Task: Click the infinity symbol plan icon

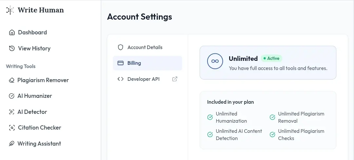Action: click(215, 61)
